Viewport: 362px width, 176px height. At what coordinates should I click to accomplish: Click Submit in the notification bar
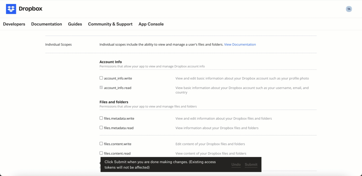(x=251, y=164)
